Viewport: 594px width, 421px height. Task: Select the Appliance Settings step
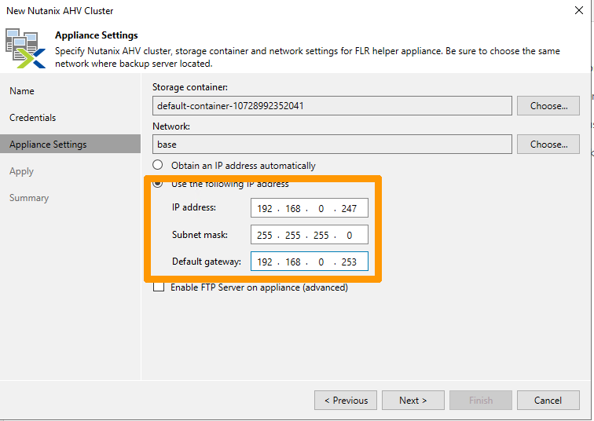click(70, 145)
